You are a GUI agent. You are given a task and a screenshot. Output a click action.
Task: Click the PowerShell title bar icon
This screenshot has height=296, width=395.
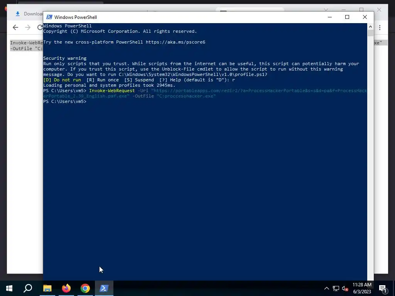click(49, 17)
